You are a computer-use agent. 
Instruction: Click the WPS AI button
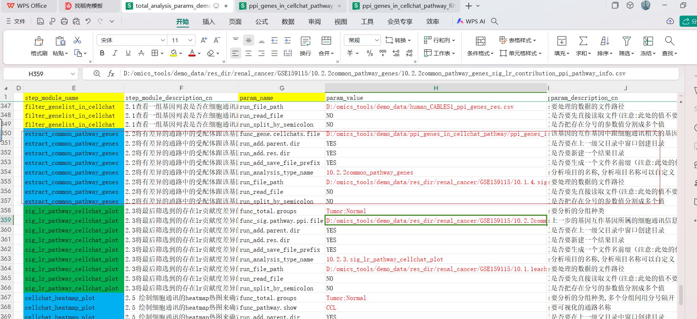click(471, 21)
